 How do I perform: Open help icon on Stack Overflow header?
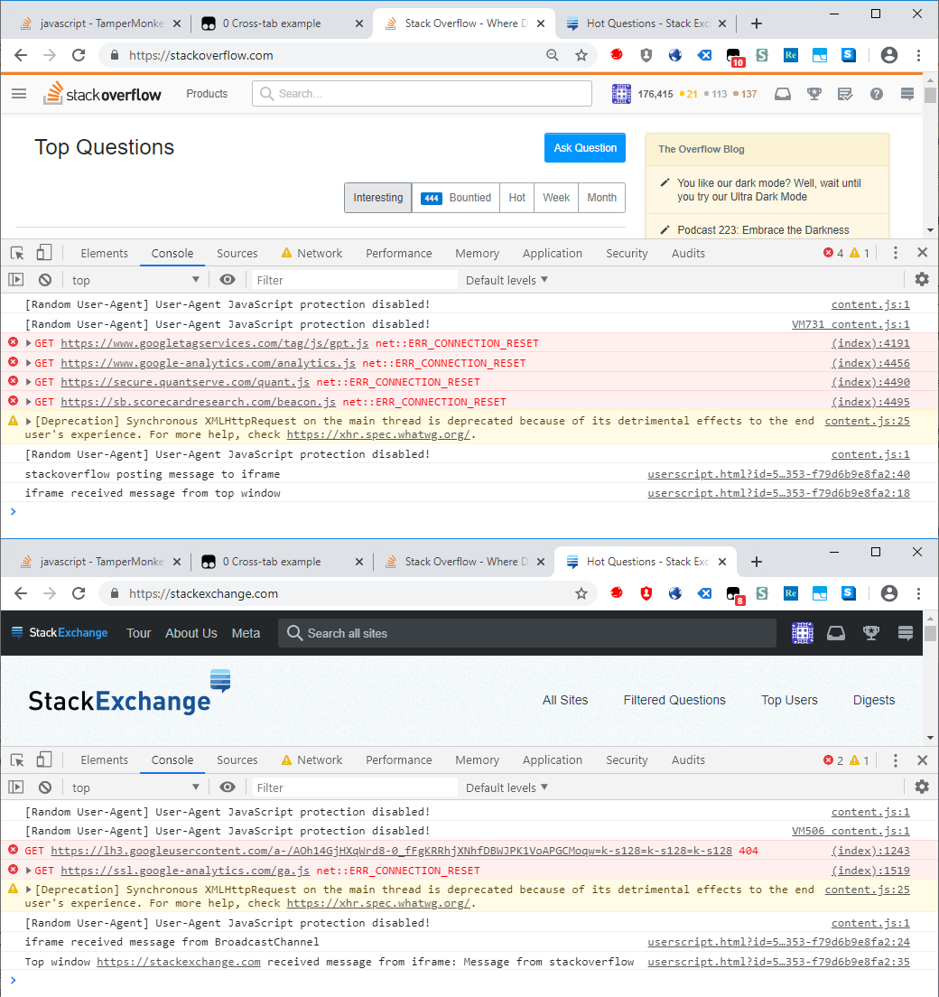877,94
